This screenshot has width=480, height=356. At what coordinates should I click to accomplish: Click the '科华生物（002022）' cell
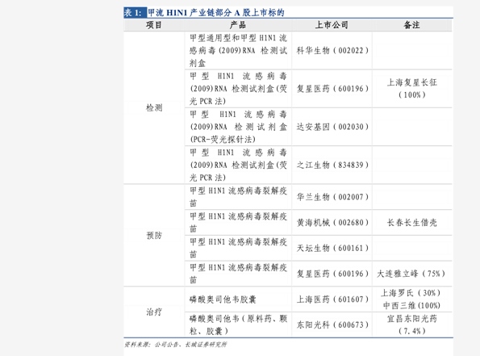coord(332,50)
